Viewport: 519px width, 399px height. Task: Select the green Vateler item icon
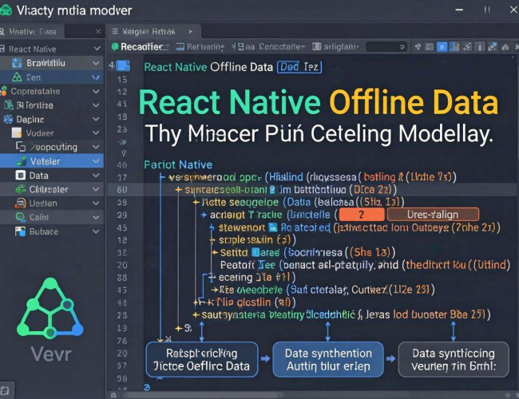[x=19, y=161]
